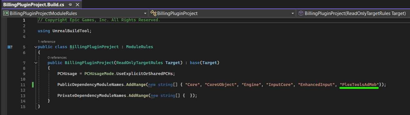Click the C# file icon in project dropdown
Screen dimensions: 410x115
(6, 13)
